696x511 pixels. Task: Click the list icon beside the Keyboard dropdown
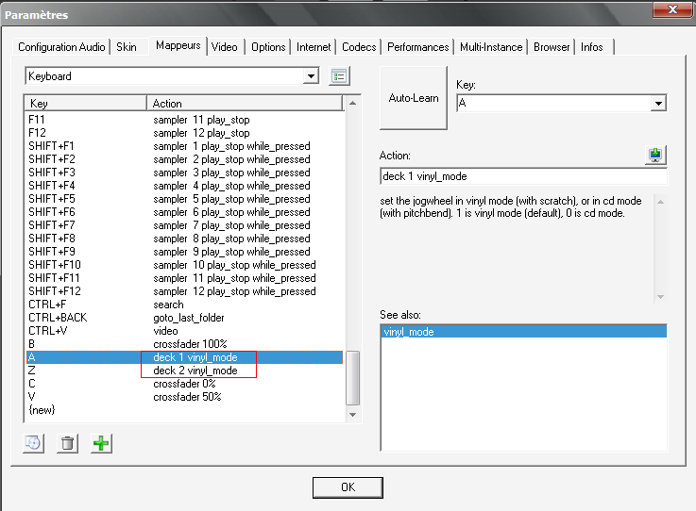point(340,76)
